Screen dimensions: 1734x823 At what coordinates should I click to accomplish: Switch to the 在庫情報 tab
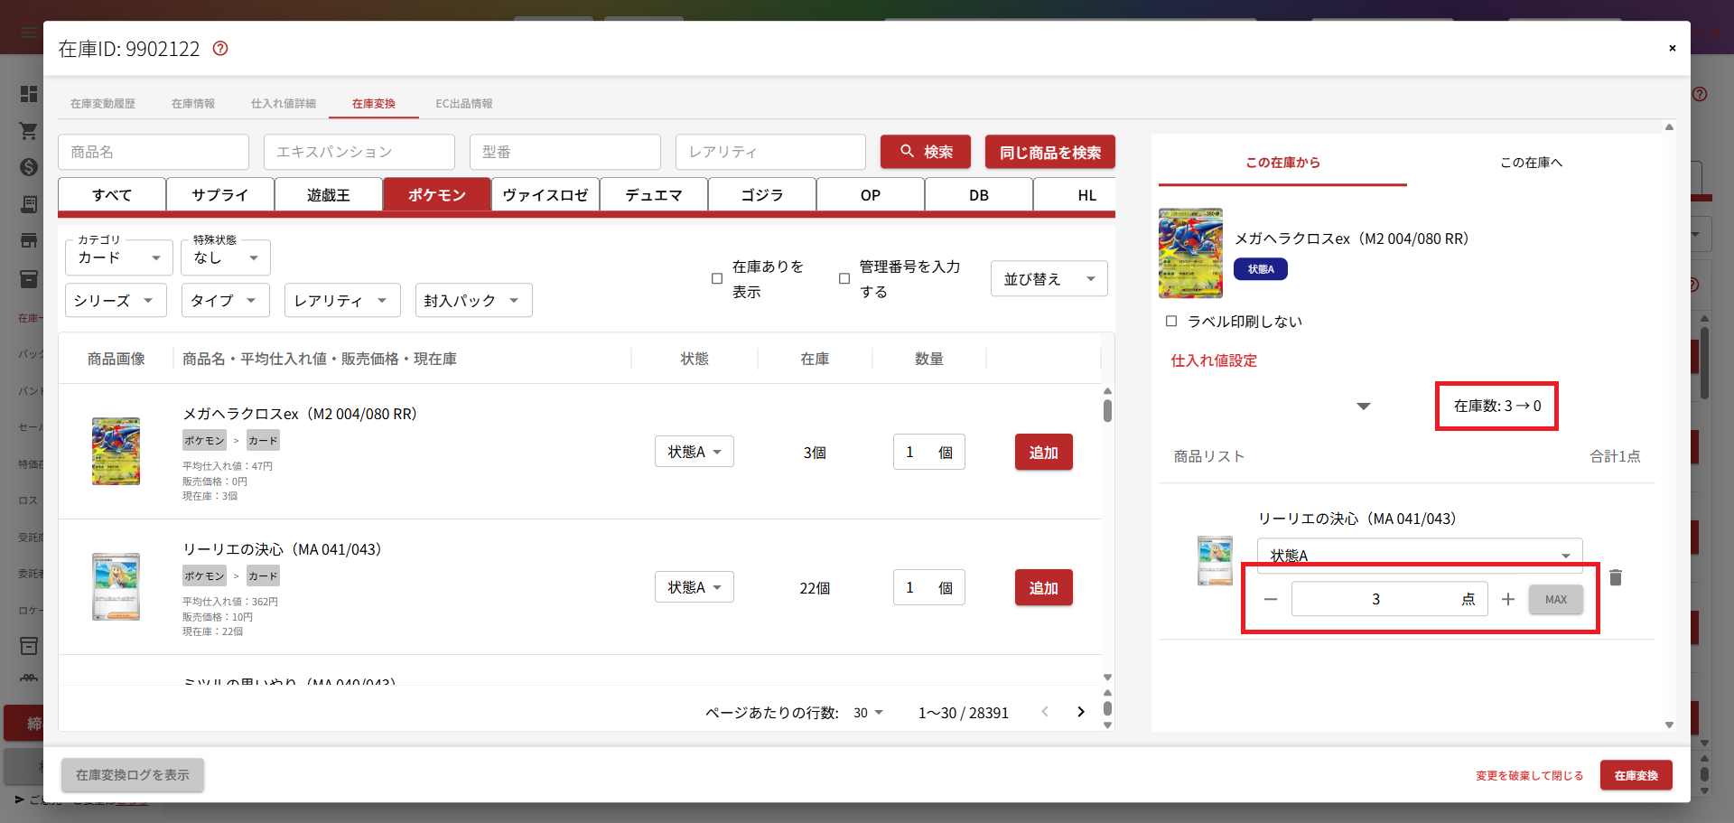193,104
